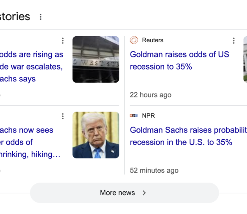Screen dimensions: 247x214
Task: Open NPR headline about recession in the U.S.
Action: [188, 136]
